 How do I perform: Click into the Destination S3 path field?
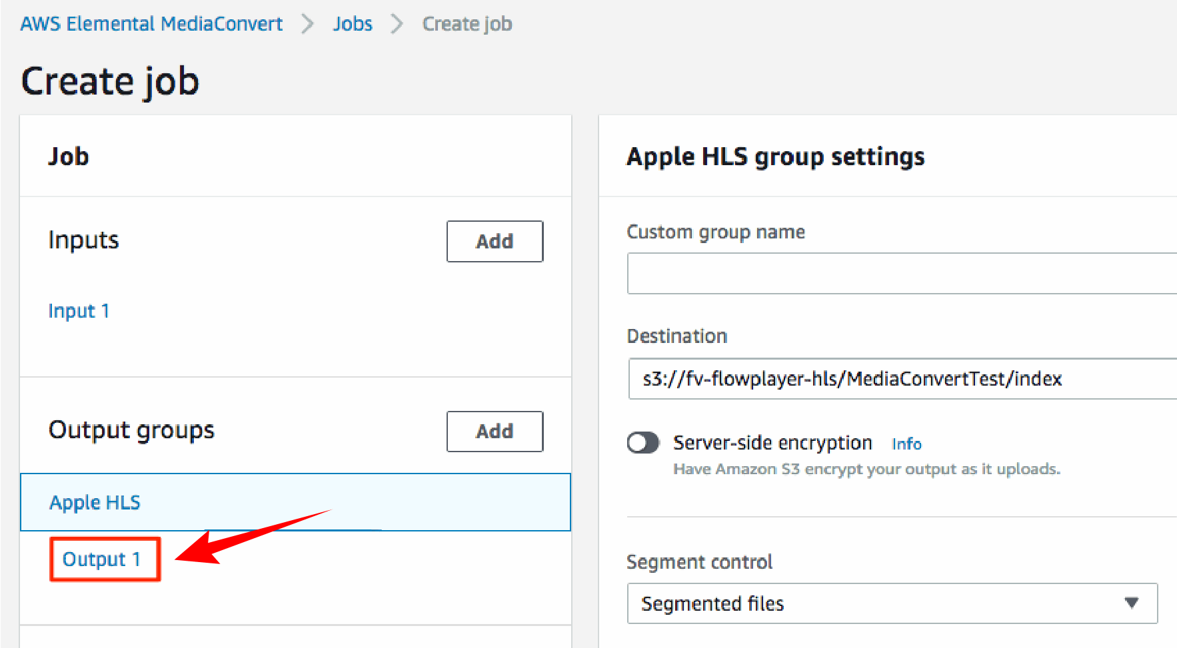pos(902,379)
